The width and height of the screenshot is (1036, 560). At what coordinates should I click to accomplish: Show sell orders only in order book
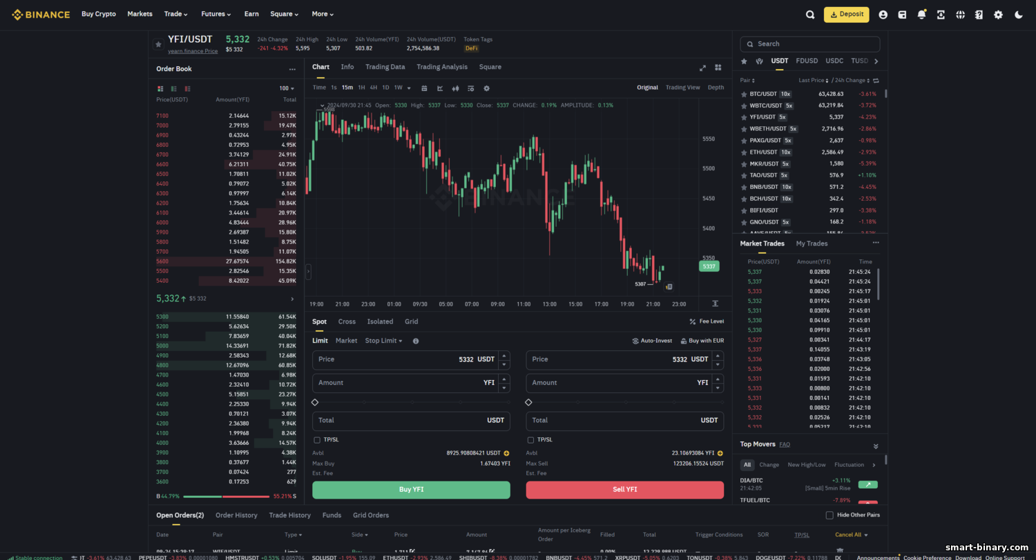(187, 88)
